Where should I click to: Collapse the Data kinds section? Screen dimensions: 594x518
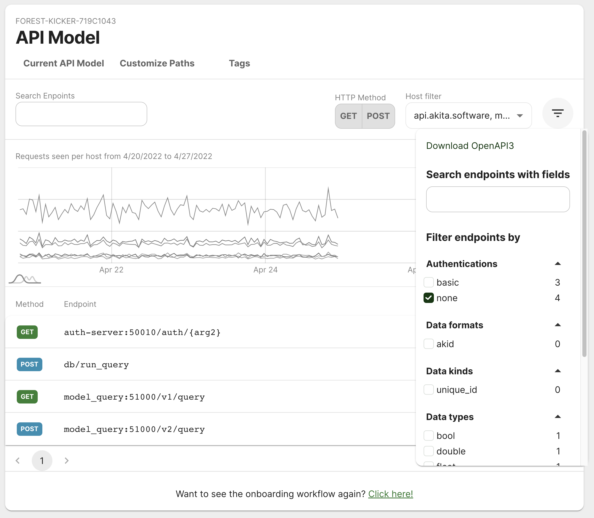(x=558, y=371)
